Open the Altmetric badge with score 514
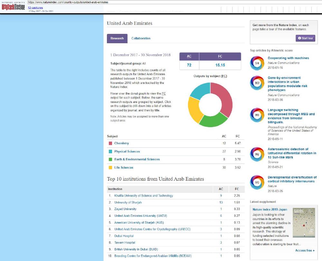322x261 pixels. 257,63
